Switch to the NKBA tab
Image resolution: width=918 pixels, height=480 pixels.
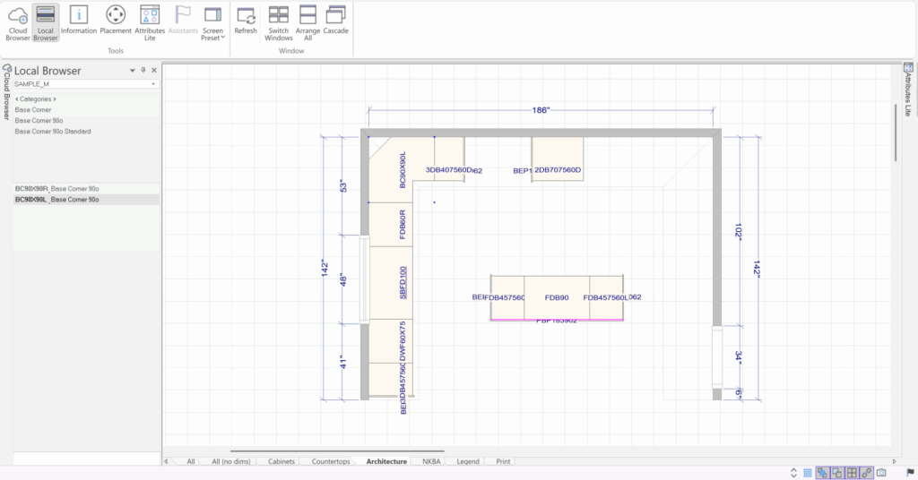coord(431,461)
